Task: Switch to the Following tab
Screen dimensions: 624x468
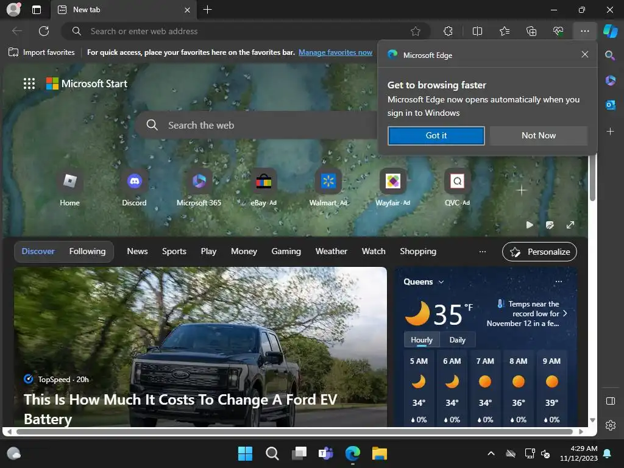Action: tap(88, 252)
